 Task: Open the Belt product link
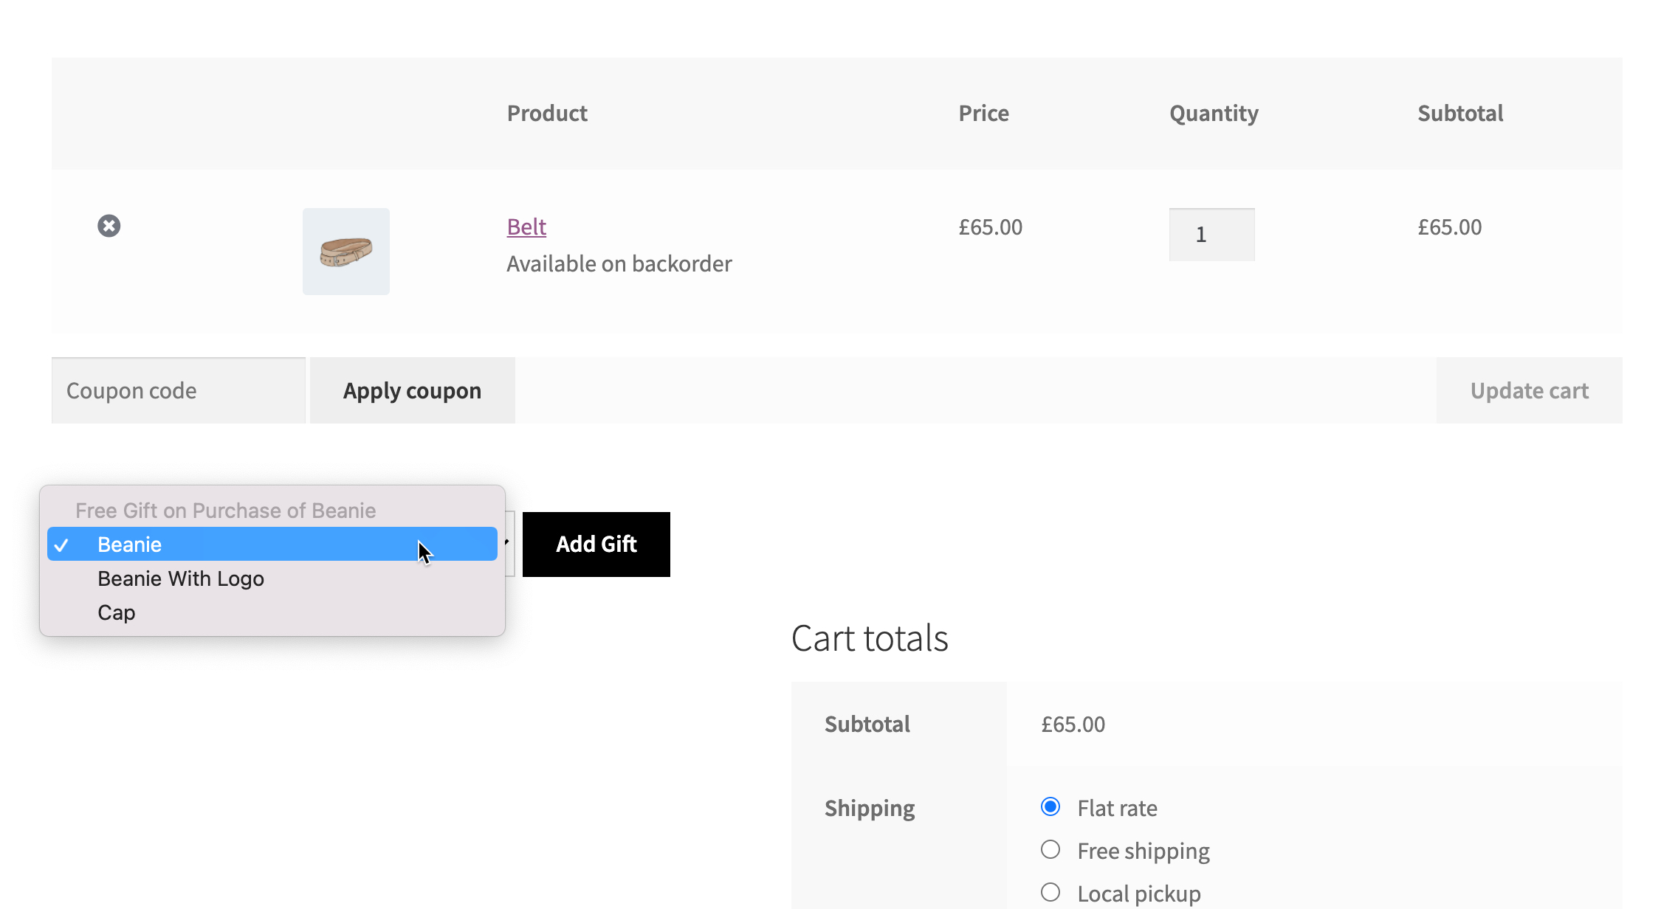point(526,227)
